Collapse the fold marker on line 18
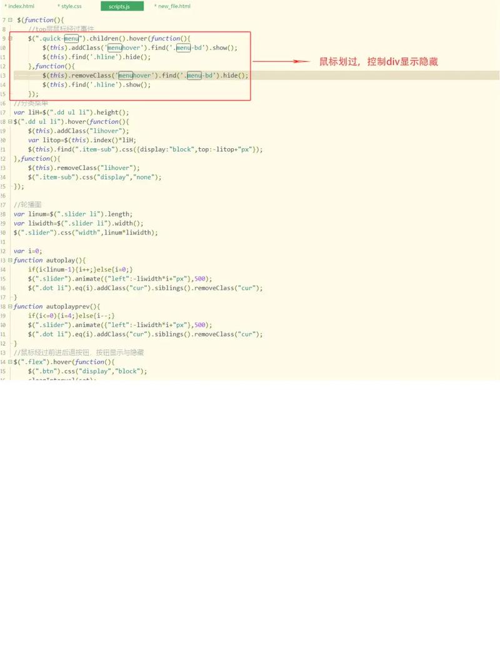 point(9,121)
